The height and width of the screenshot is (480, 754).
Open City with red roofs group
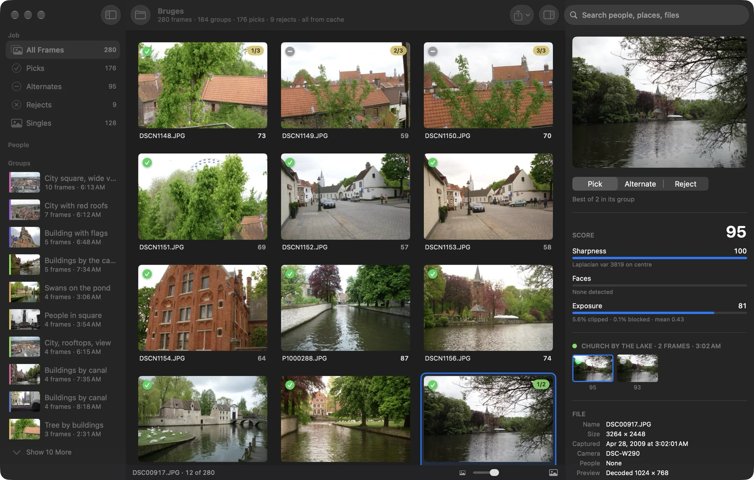(63, 210)
